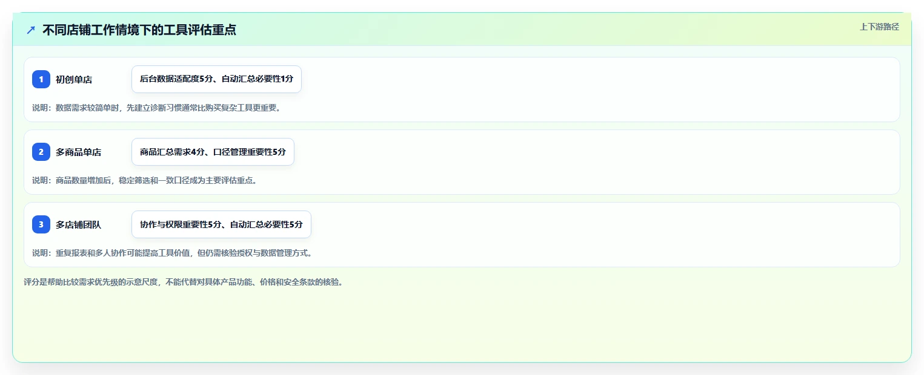Click the note starting 说明：重复报表和多人协作
Screen dimensions: 924x375
click(173, 253)
